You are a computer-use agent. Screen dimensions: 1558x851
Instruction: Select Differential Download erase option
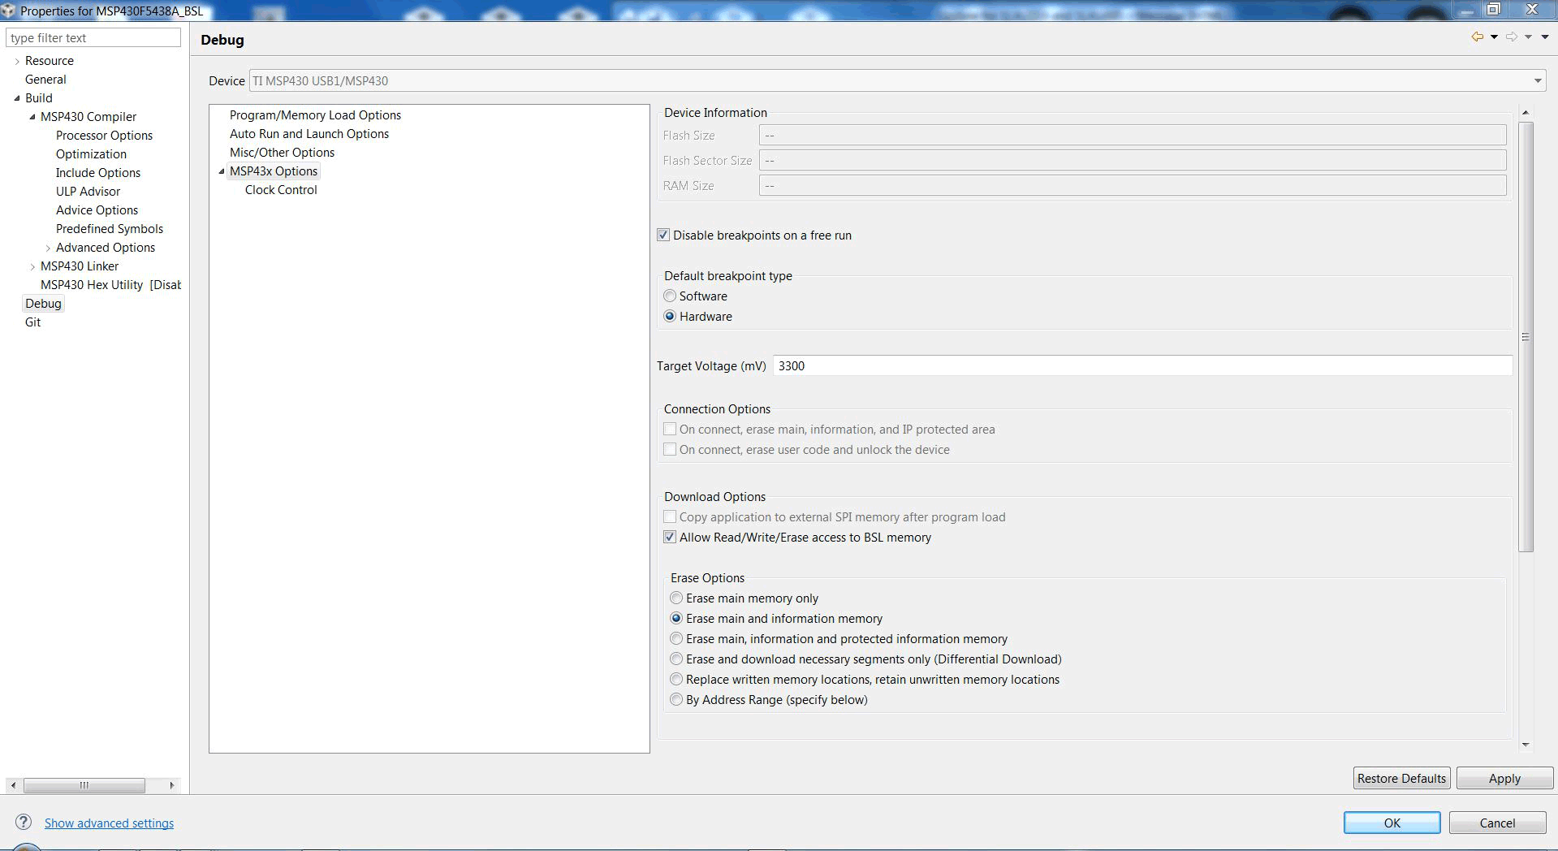pos(676,659)
